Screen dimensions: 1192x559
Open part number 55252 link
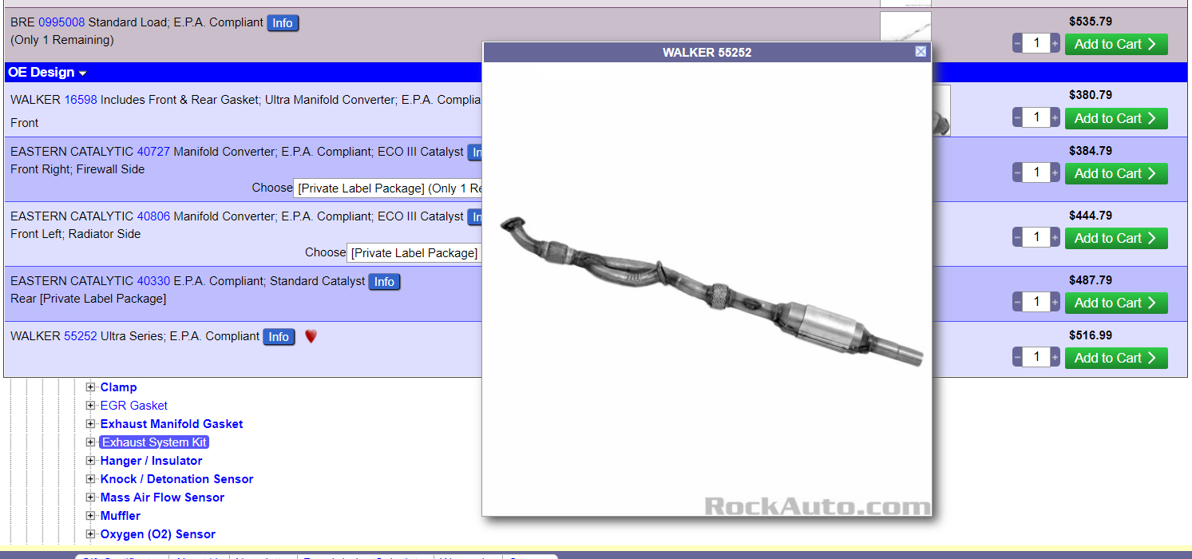pos(81,336)
